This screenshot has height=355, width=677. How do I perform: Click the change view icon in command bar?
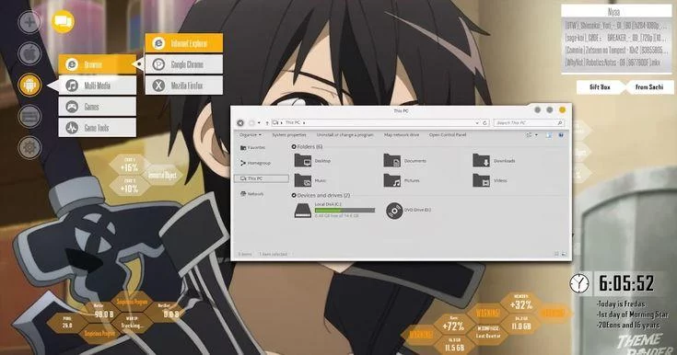coord(529,135)
